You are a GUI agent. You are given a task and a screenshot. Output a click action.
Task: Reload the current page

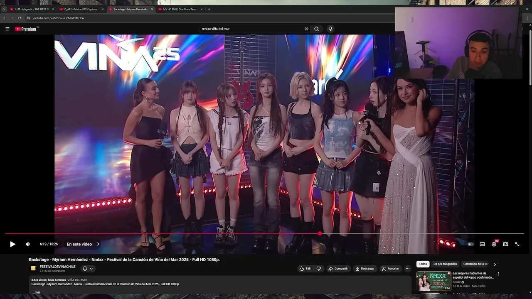(20, 18)
